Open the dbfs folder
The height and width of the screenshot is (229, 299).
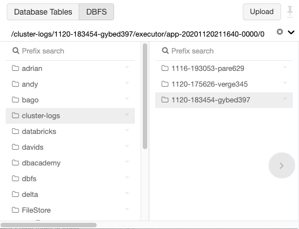(x=70, y=178)
